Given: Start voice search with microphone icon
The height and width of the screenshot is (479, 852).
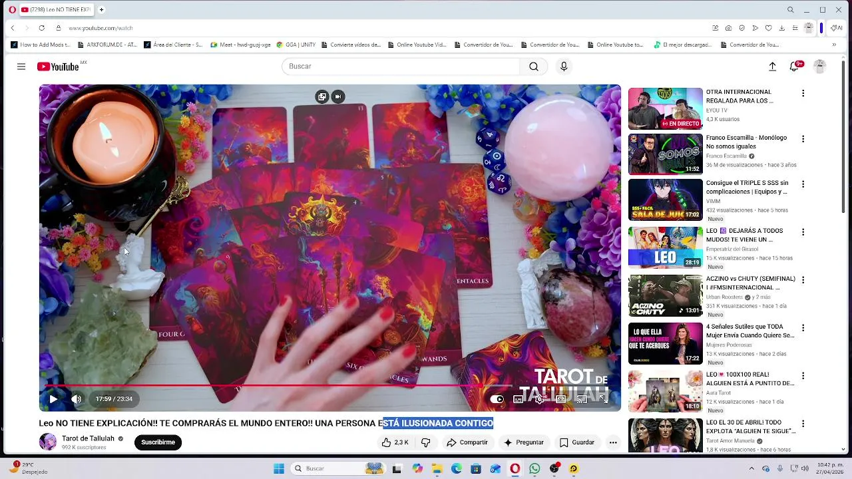Looking at the screenshot, I should coord(564,67).
